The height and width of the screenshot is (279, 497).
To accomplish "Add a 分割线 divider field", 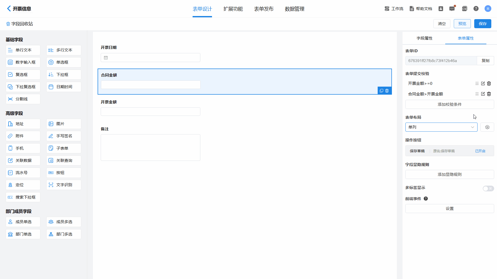I will pyautogui.click(x=23, y=99).
